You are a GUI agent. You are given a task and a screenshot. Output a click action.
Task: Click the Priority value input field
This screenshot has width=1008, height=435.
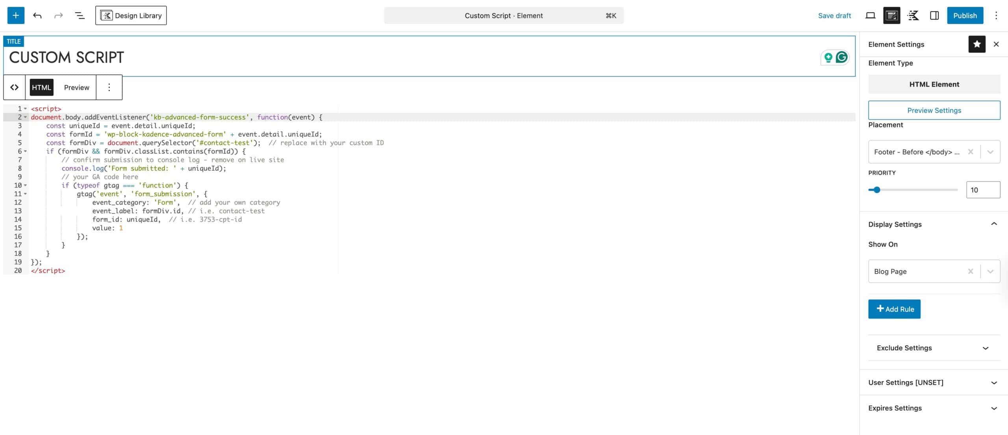coord(983,189)
